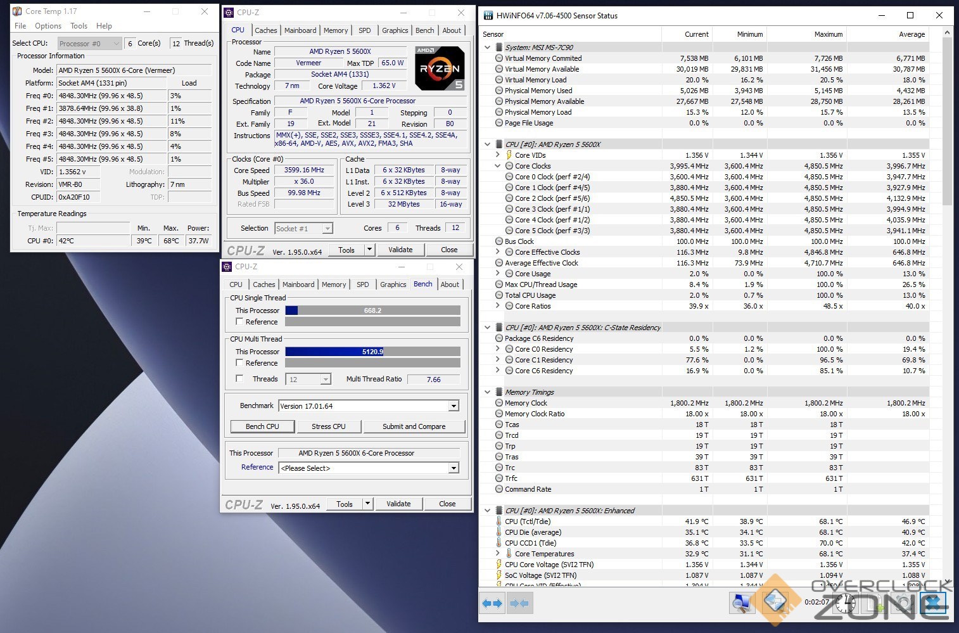Click the HWiNFO vertical scrollbar thumb
This screenshot has height=633, width=959.
947,120
